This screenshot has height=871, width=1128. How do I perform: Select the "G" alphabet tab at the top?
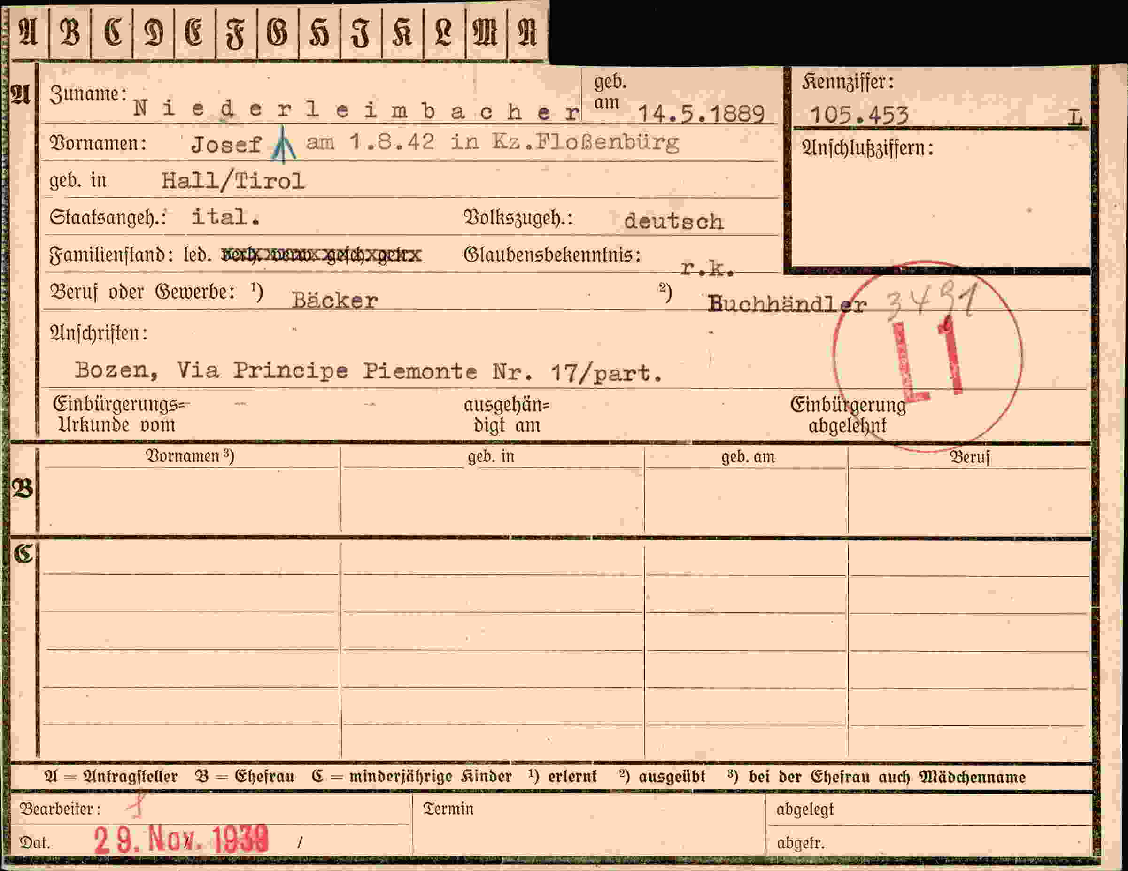point(278,33)
